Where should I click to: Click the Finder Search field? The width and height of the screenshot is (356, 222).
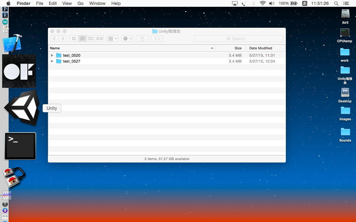239,39
